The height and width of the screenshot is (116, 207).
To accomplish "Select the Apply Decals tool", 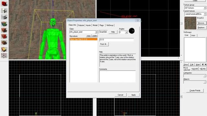I will click(x=4, y=36).
